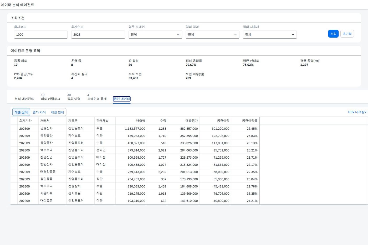Viewport: 368px width, 245px height.
Task: Click the 판매채널 column header
Action: tap(105, 121)
